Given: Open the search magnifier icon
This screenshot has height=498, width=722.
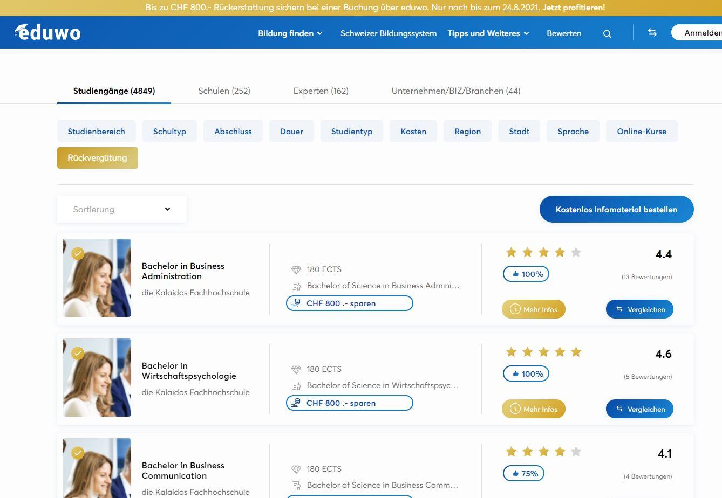Looking at the screenshot, I should coord(607,33).
